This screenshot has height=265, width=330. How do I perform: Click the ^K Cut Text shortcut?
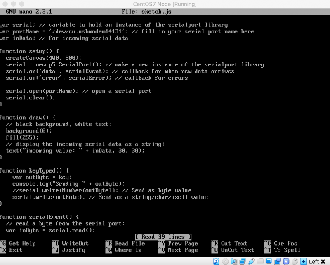coord(229,244)
